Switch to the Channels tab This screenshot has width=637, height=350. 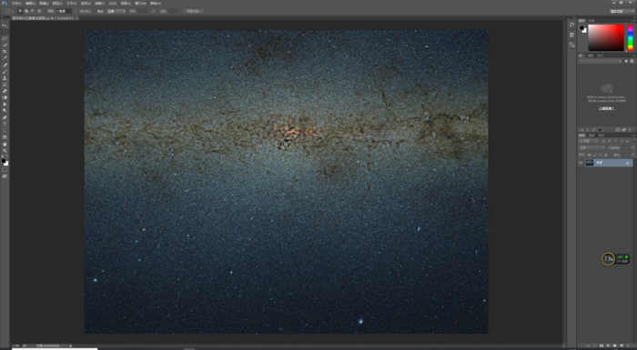pos(591,135)
